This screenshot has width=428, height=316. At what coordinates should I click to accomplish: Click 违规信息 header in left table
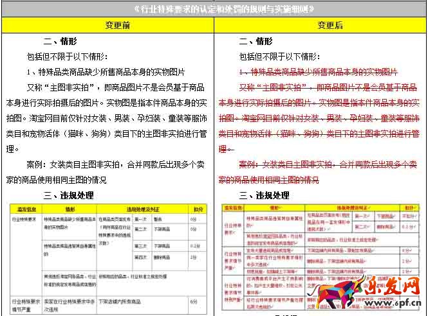point(26,209)
